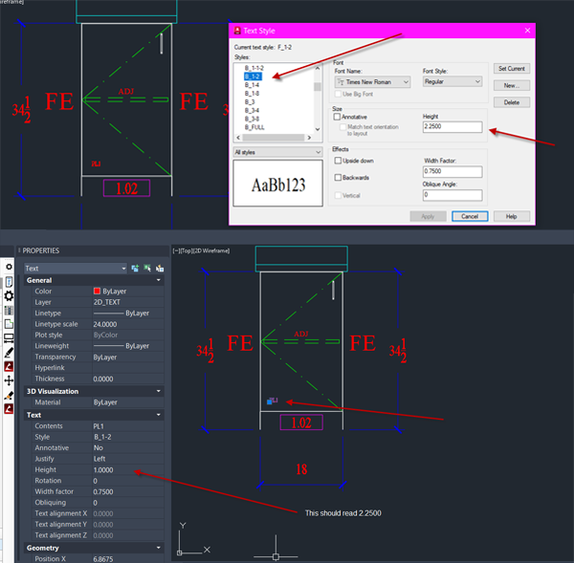Click the Cancel button in Text Style

coord(471,216)
